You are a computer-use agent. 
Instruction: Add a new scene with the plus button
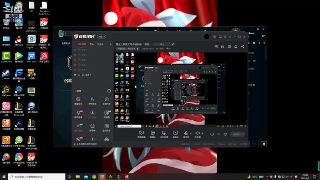(x=111, y=44)
